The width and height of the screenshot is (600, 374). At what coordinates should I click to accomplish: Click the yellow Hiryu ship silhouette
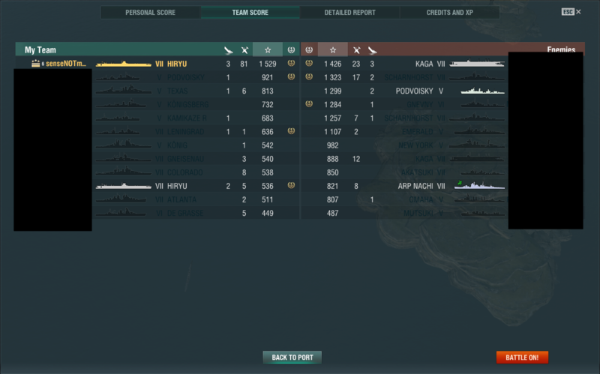(x=124, y=64)
